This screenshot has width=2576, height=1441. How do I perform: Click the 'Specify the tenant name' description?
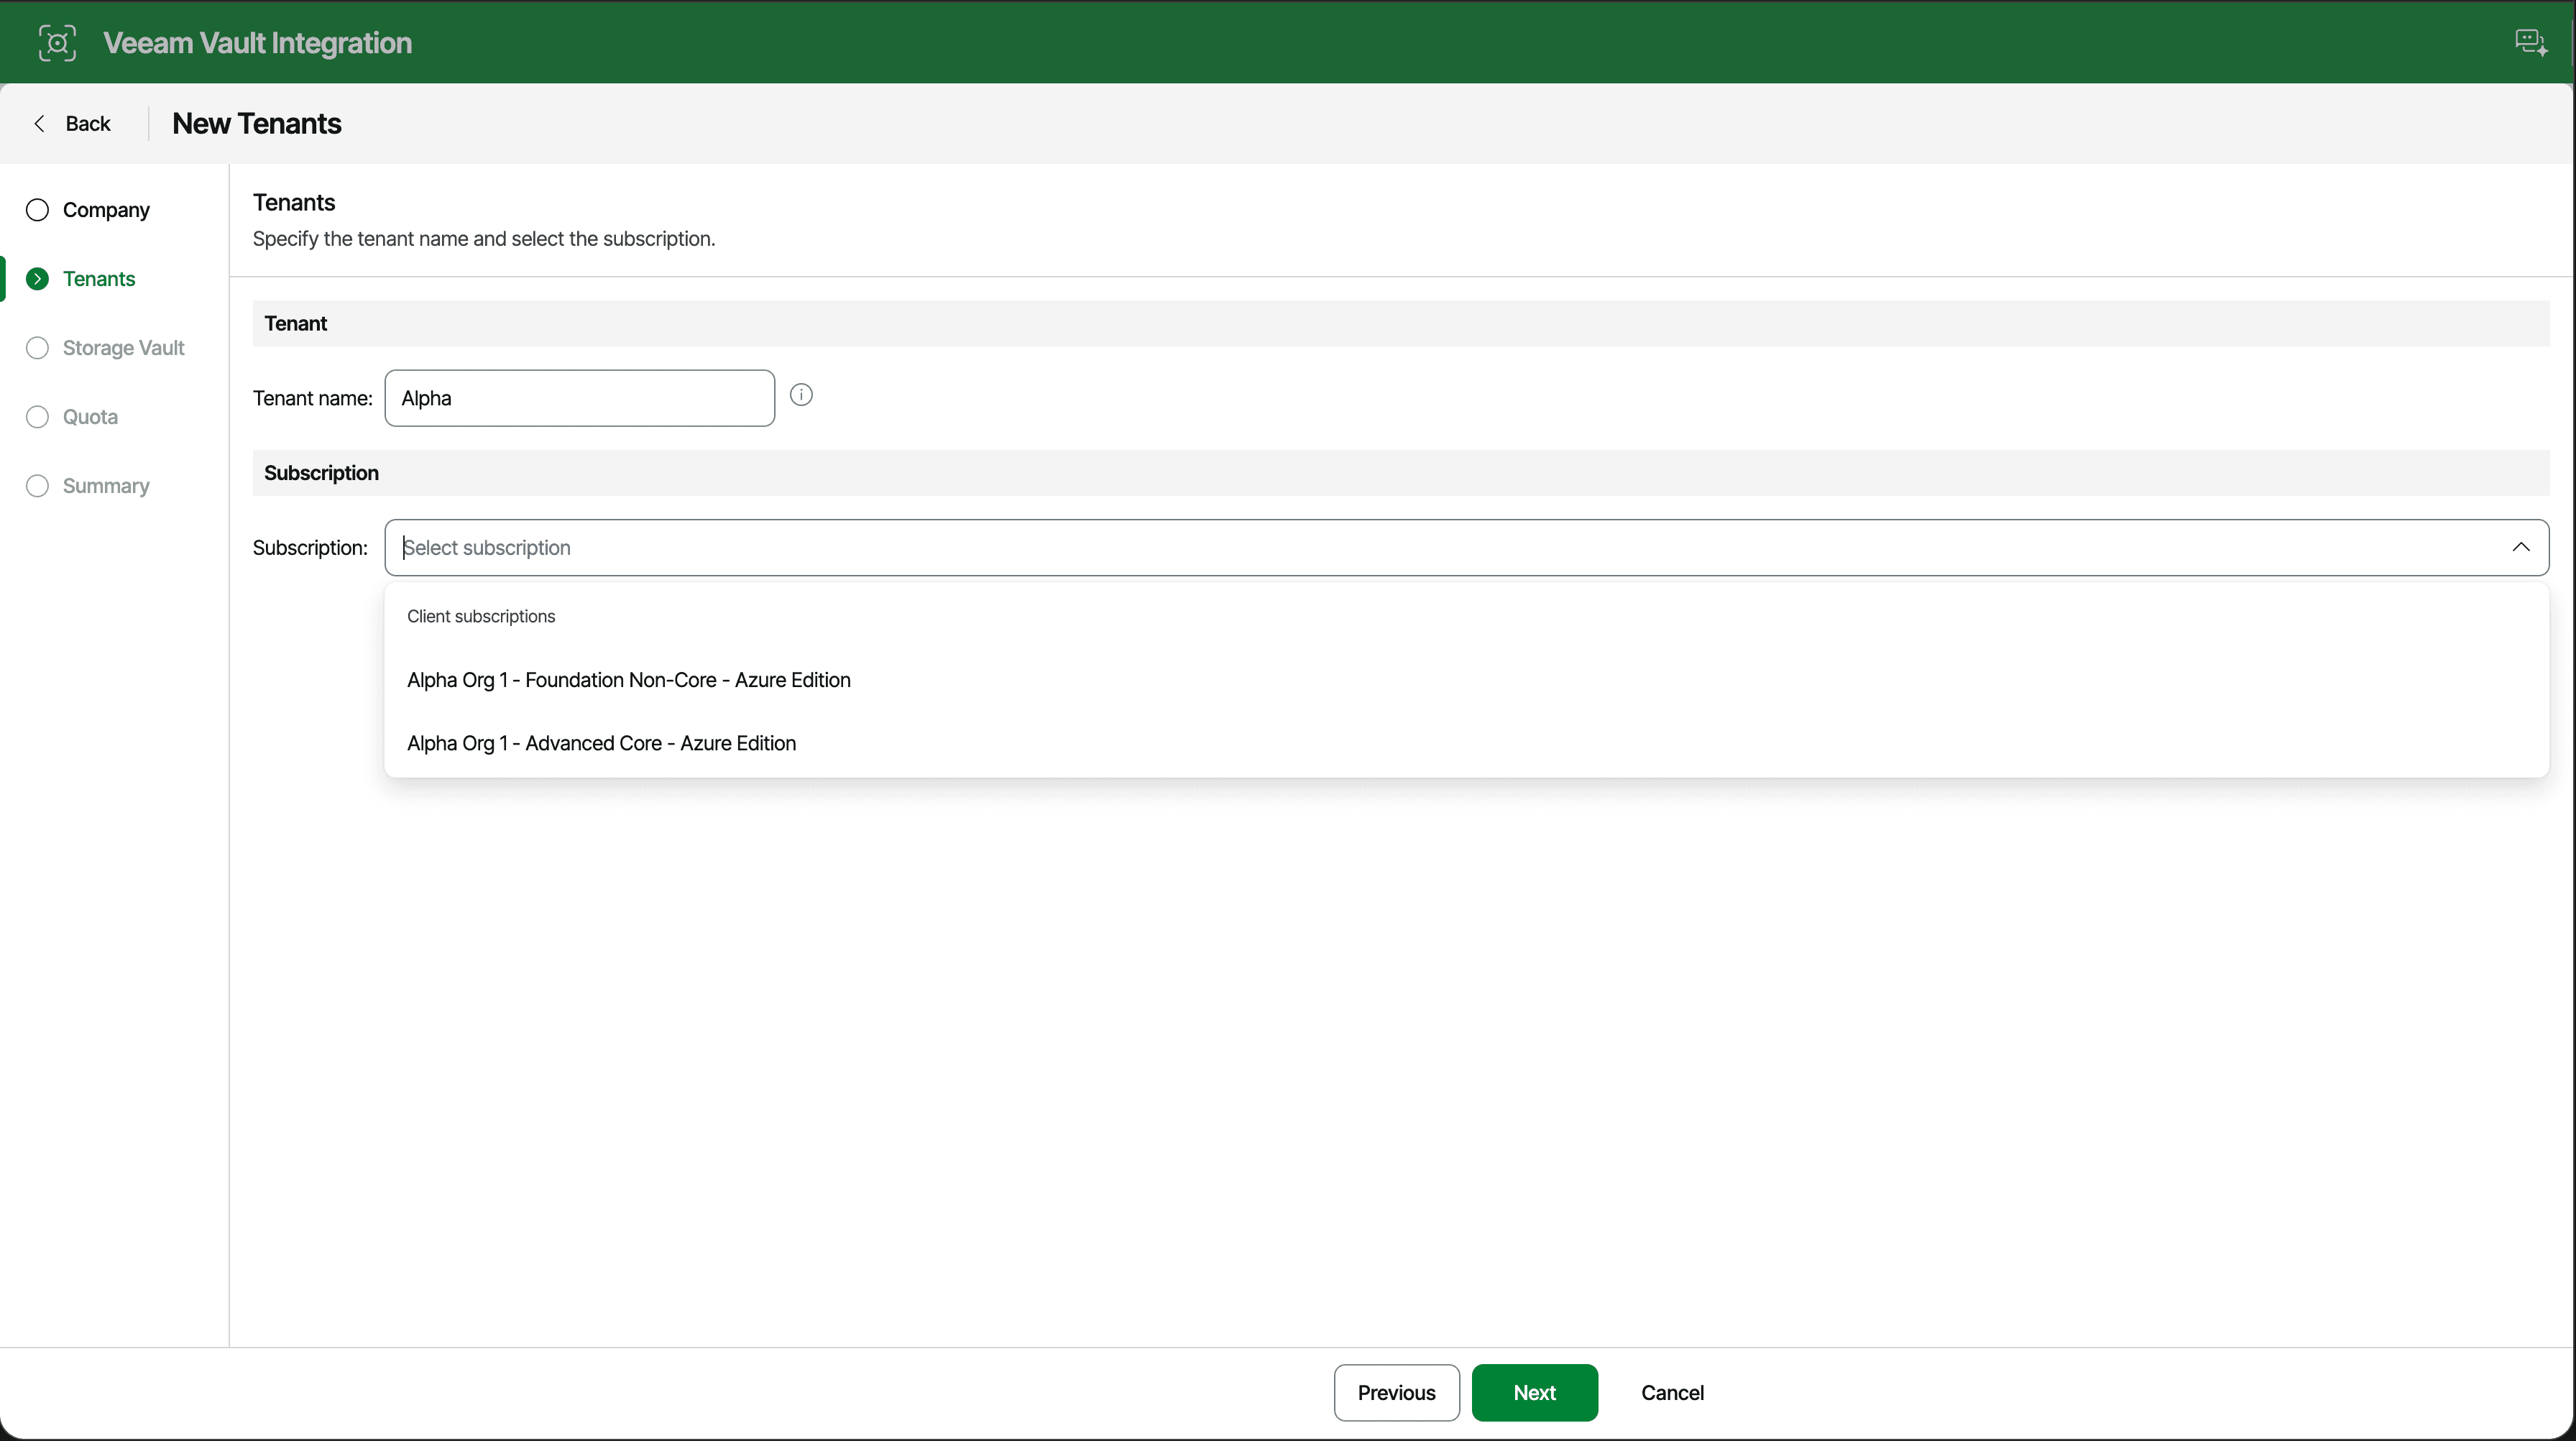(484, 239)
